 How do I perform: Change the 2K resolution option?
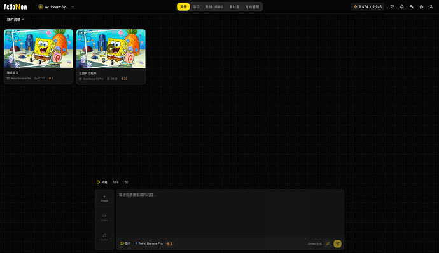[x=126, y=182]
